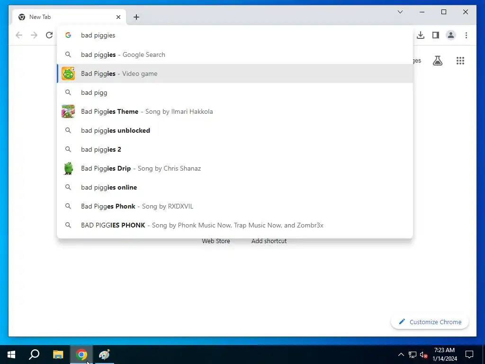Select 'Bad Piggies Drip' song suggestion

pyautogui.click(x=235, y=168)
